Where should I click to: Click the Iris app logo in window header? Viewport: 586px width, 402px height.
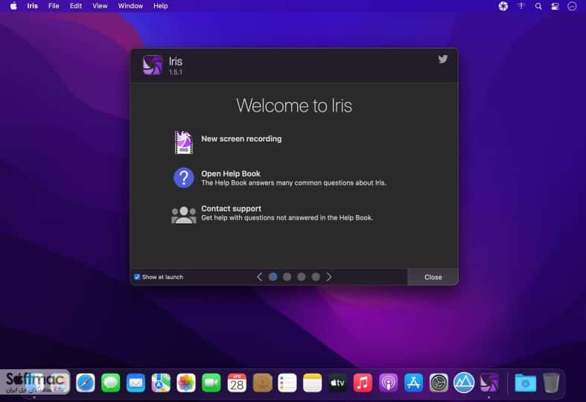point(153,65)
